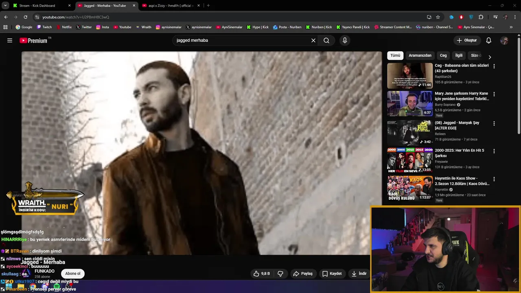This screenshot has height=293, width=521.
Task: Like the Jagged - Merhaba video
Action: point(261,273)
